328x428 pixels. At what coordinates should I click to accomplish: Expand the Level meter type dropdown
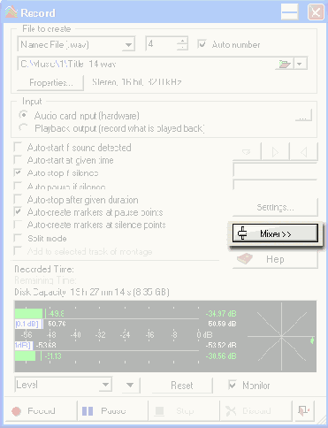[64, 385]
